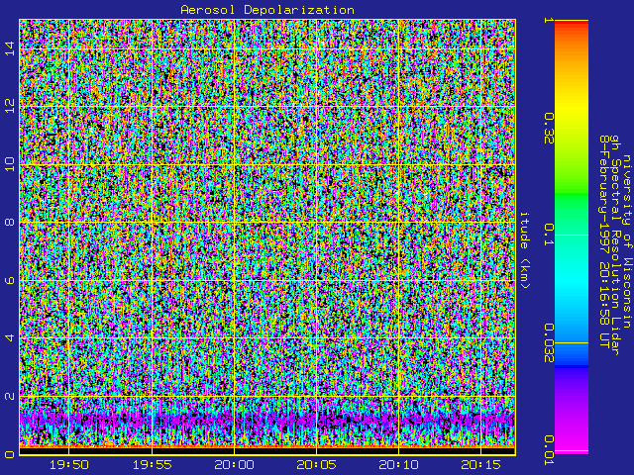Click the colorbar top value label 1
The width and height of the screenshot is (634, 475).
click(x=548, y=20)
